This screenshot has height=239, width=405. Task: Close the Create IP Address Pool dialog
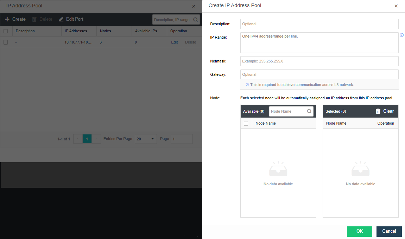pyautogui.click(x=396, y=6)
